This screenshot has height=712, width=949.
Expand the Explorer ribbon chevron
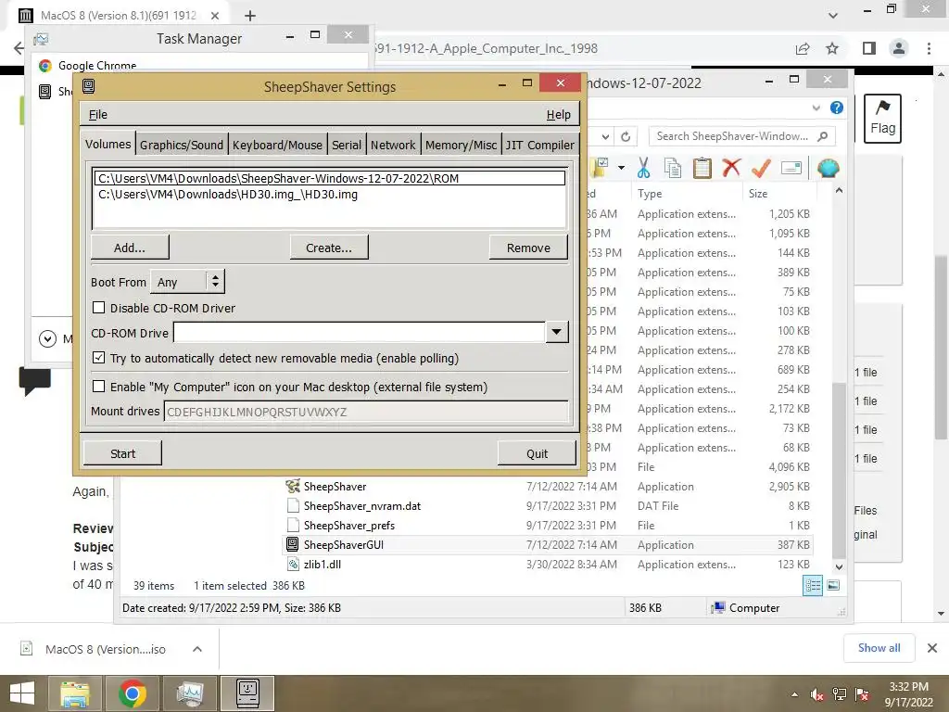click(x=816, y=108)
